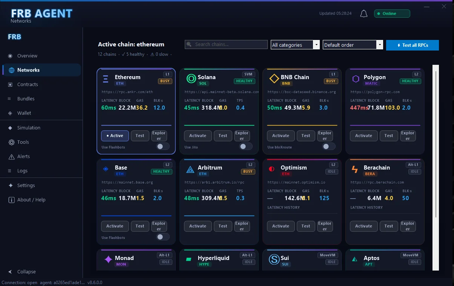
Task: Click the Arbitrum triangle logo icon
Action: [190, 170]
